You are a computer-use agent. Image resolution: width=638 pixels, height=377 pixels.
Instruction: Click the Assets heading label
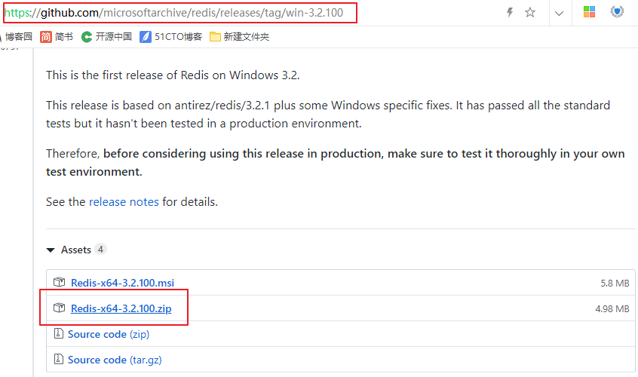click(76, 250)
